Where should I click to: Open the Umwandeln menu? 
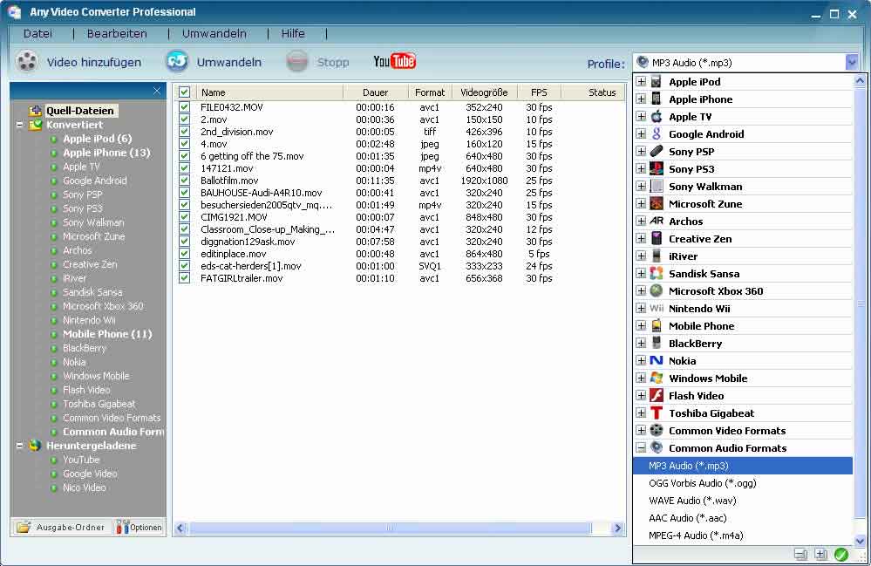coord(214,34)
